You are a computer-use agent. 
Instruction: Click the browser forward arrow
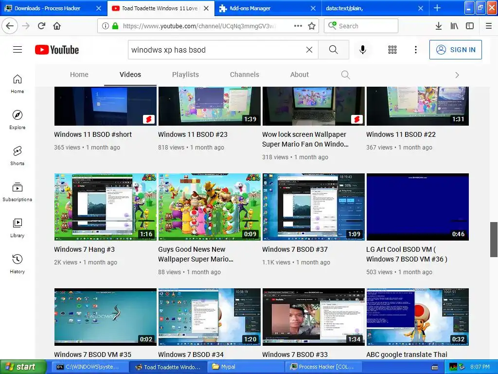(26, 26)
